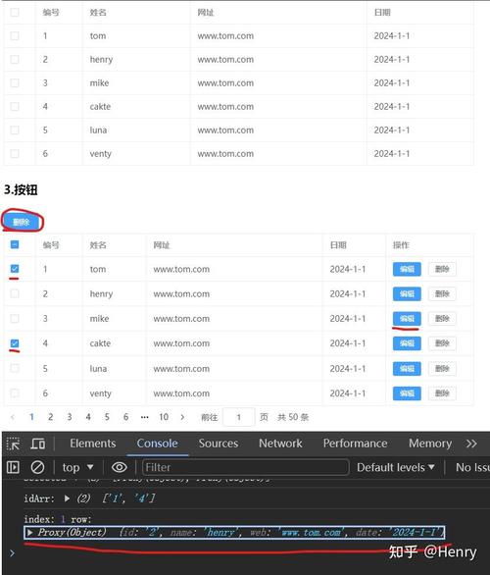The height and width of the screenshot is (575, 490).
Task: Go to pagination page 2
Action: pos(51,417)
